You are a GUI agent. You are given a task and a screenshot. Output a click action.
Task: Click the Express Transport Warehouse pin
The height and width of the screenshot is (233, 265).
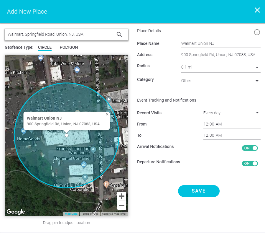[93, 150]
